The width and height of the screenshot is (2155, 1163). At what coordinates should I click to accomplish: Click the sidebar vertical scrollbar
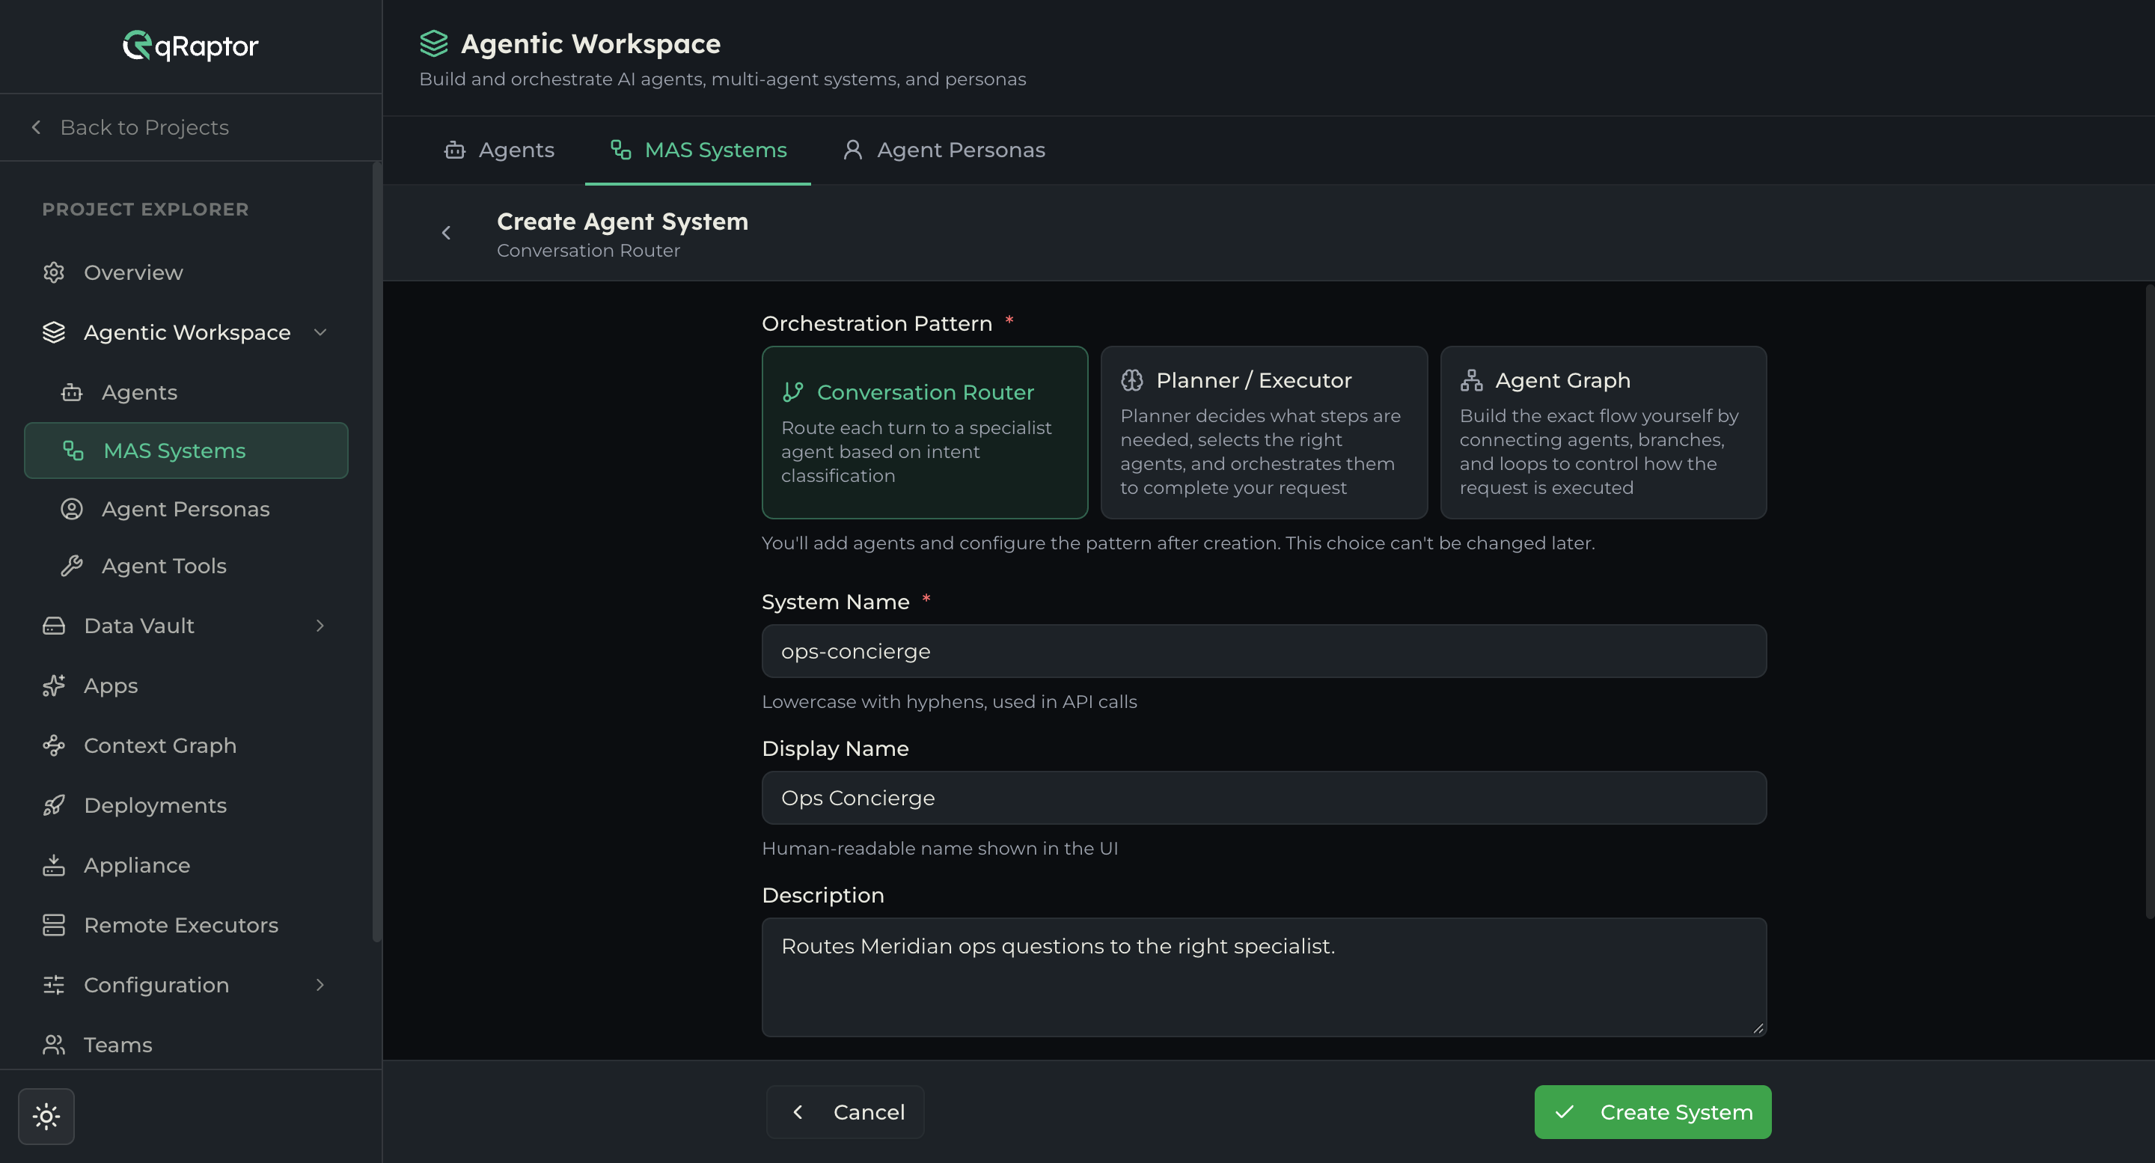[376, 552]
